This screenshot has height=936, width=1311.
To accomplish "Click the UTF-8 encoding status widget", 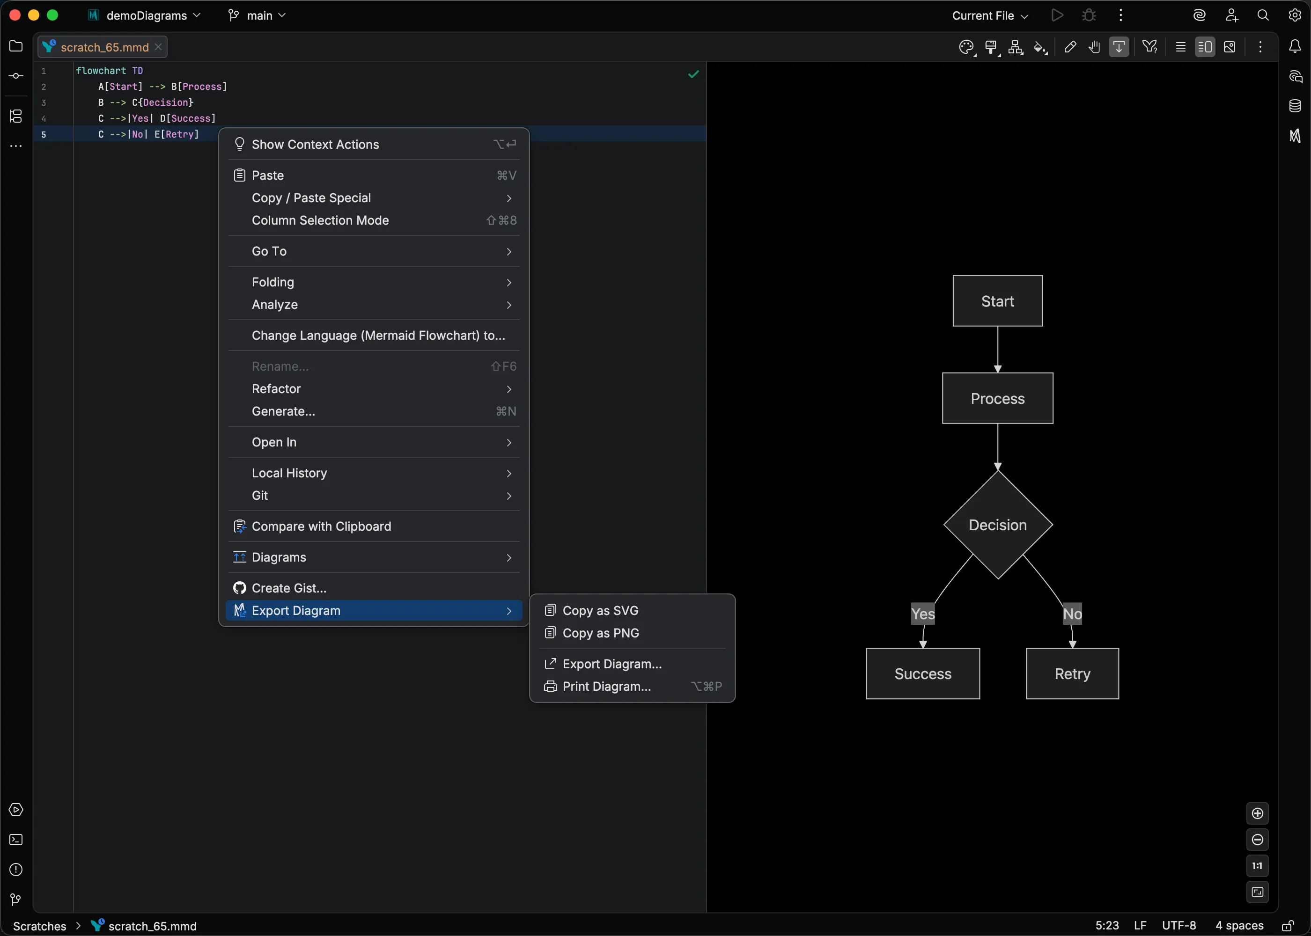I will tap(1179, 926).
